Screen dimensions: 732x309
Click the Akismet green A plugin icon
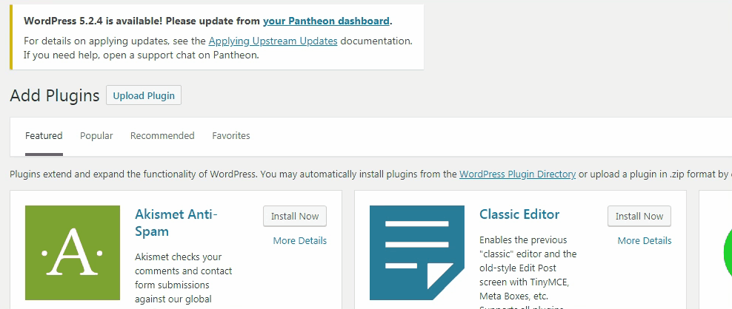[x=73, y=253]
